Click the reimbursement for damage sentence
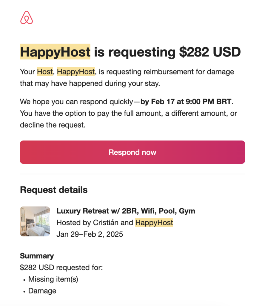 [x=127, y=77]
